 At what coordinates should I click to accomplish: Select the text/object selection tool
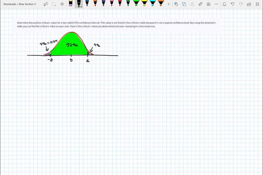click(x=46, y=4)
